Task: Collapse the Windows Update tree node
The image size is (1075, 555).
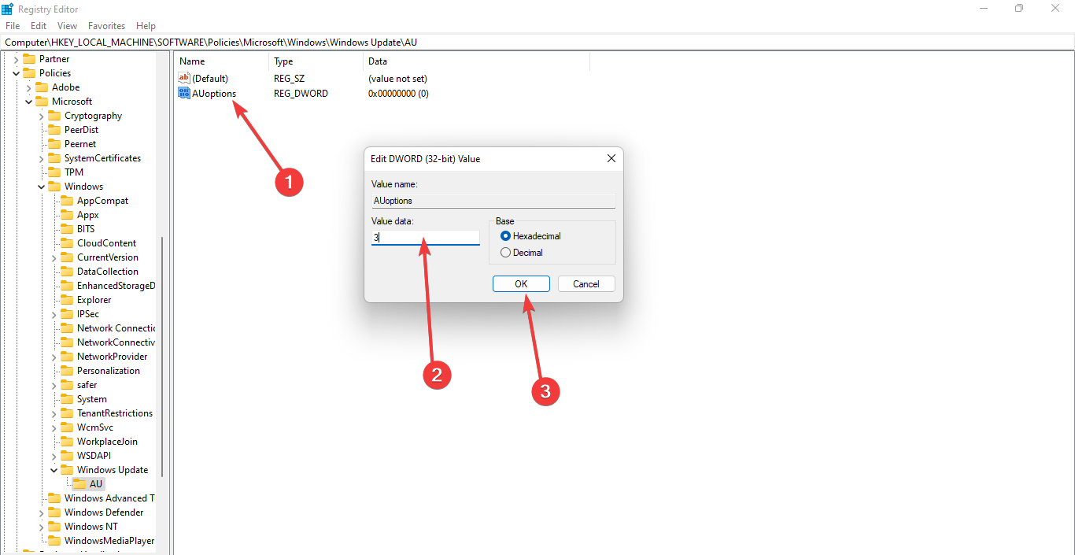Action: point(54,470)
